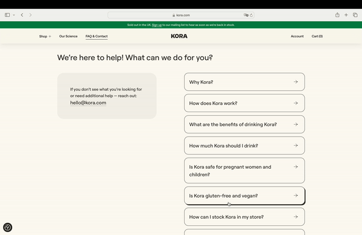The height and width of the screenshot is (235, 362).
Task: Open the Our Science page
Action: [x=68, y=36]
